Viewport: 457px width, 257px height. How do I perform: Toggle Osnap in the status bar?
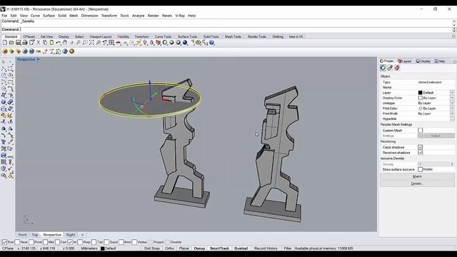(199, 248)
